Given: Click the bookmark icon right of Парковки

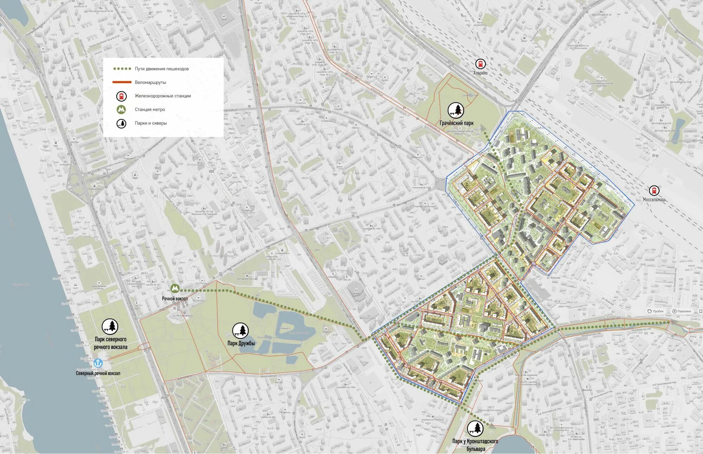Looking at the screenshot, I should point(701,312).
